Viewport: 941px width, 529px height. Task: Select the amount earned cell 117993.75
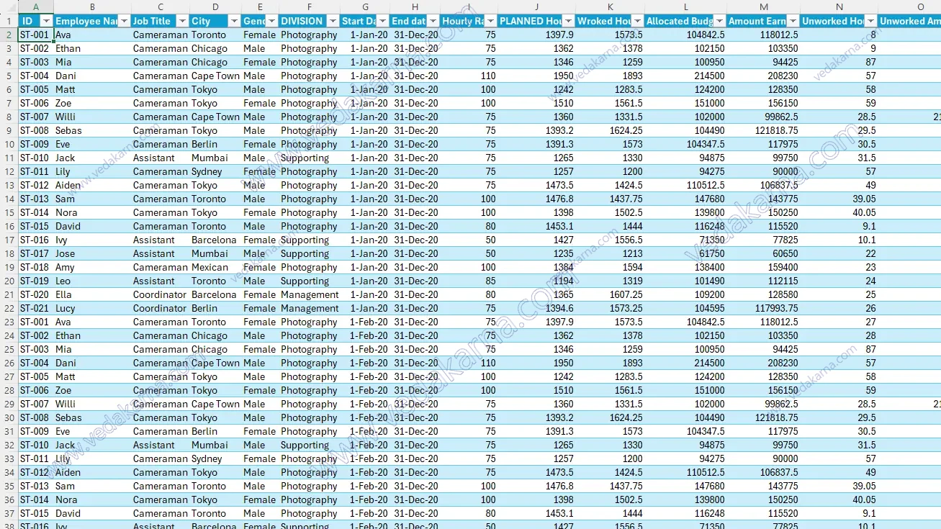764,308
